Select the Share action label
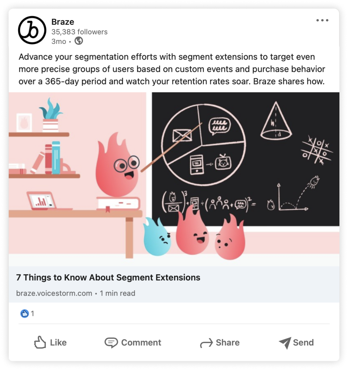The height and width of the screenshot is (370, 348). point(228,342)
